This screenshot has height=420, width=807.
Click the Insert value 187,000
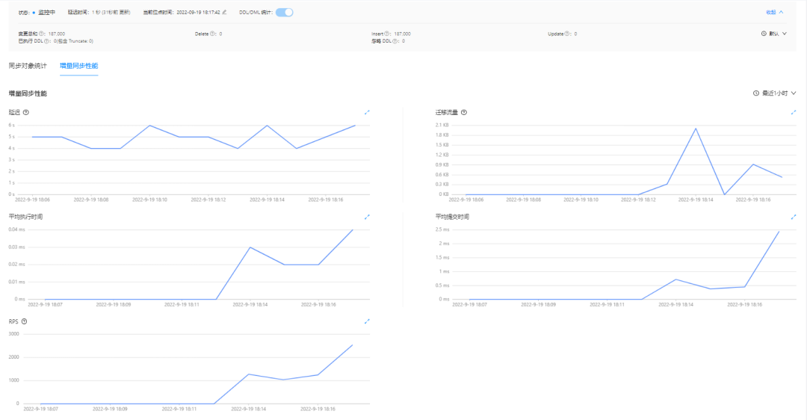[403, 34]
